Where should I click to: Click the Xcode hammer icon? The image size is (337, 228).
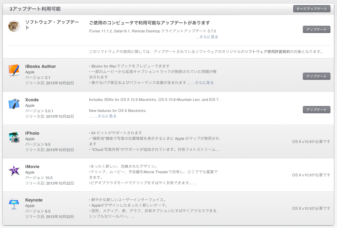tap(14, 104)
